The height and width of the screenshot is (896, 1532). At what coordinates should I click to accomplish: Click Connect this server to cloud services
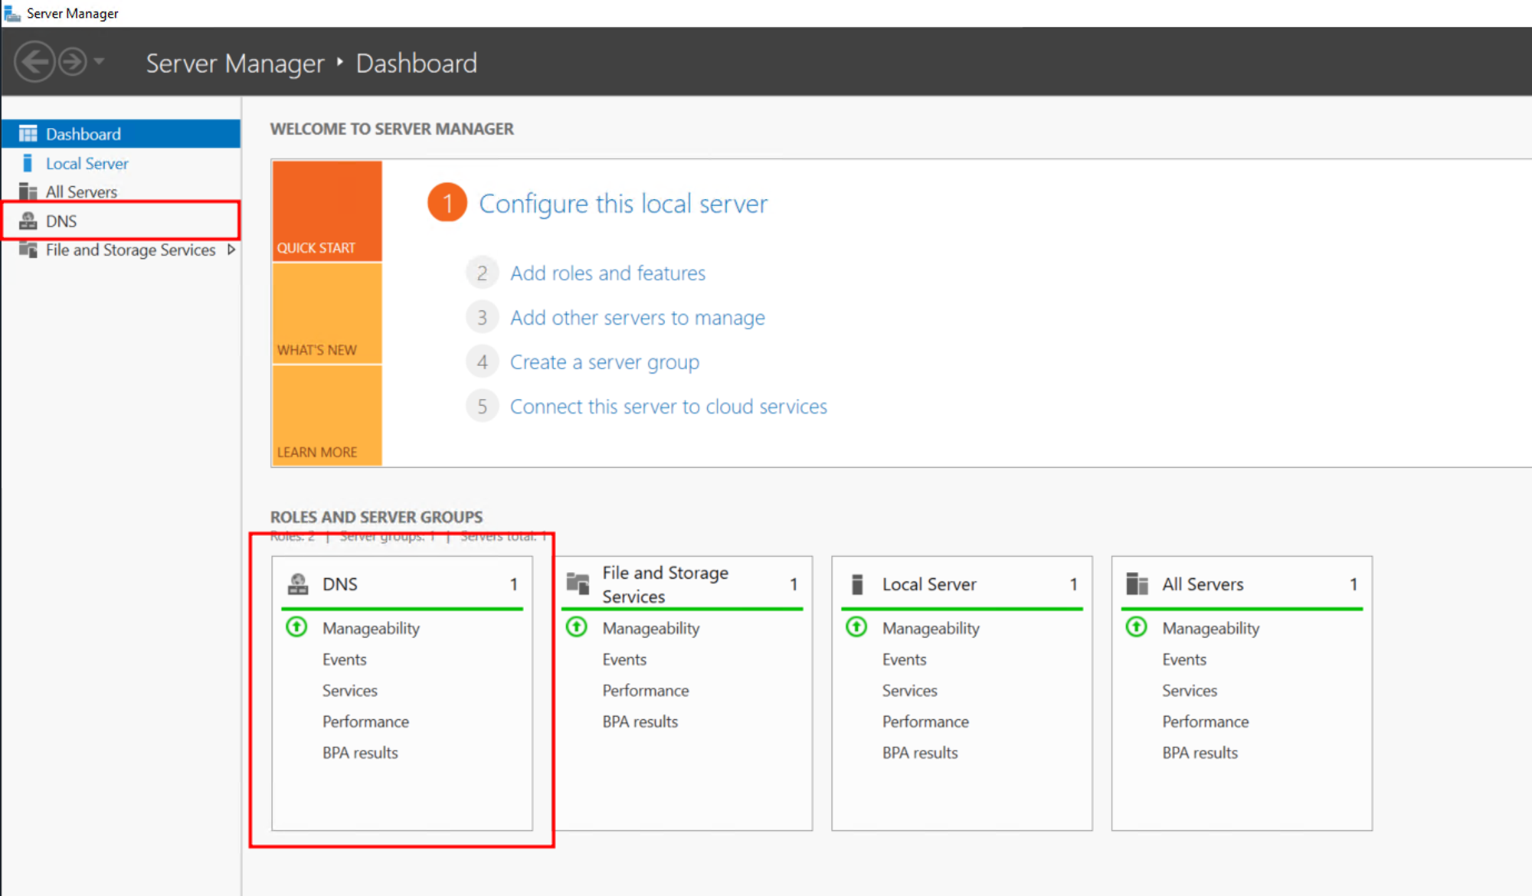point(668,407)
